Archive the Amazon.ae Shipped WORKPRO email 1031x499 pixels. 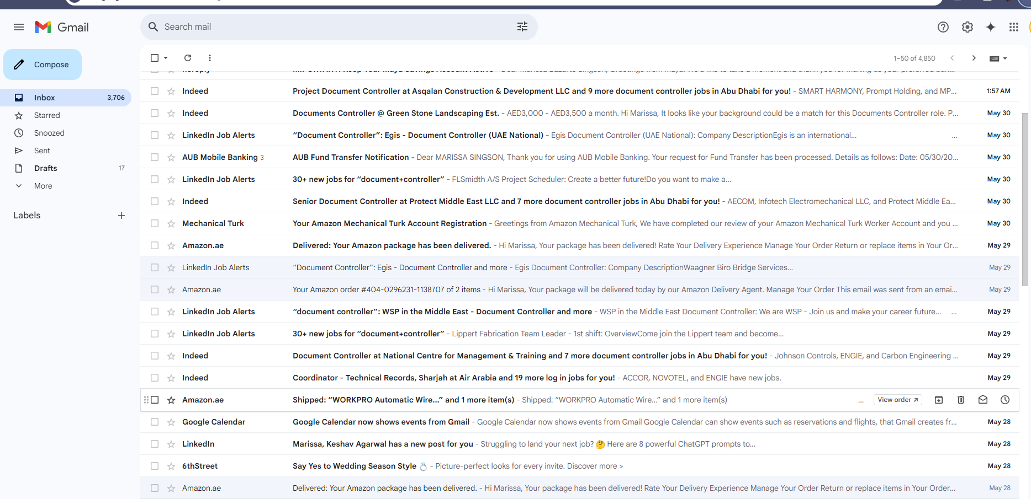pyautogui.click(x=939, y=400)
